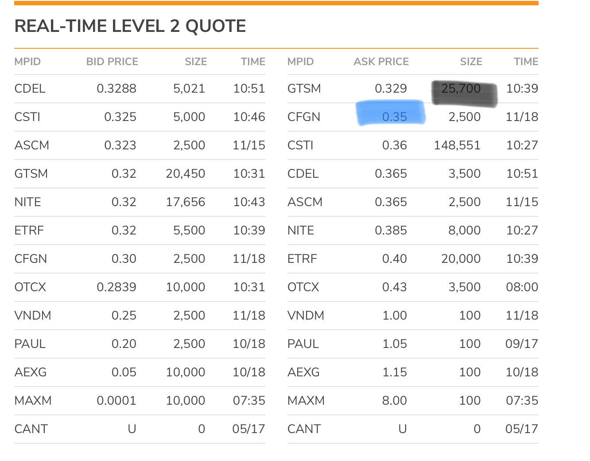590x461 pixels.
Task: Select VNDM bid price 0.25
Action: pos(124,316)
